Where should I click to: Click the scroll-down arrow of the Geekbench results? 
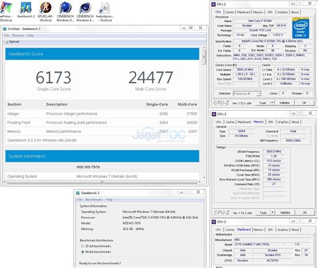tap(204, 177)
